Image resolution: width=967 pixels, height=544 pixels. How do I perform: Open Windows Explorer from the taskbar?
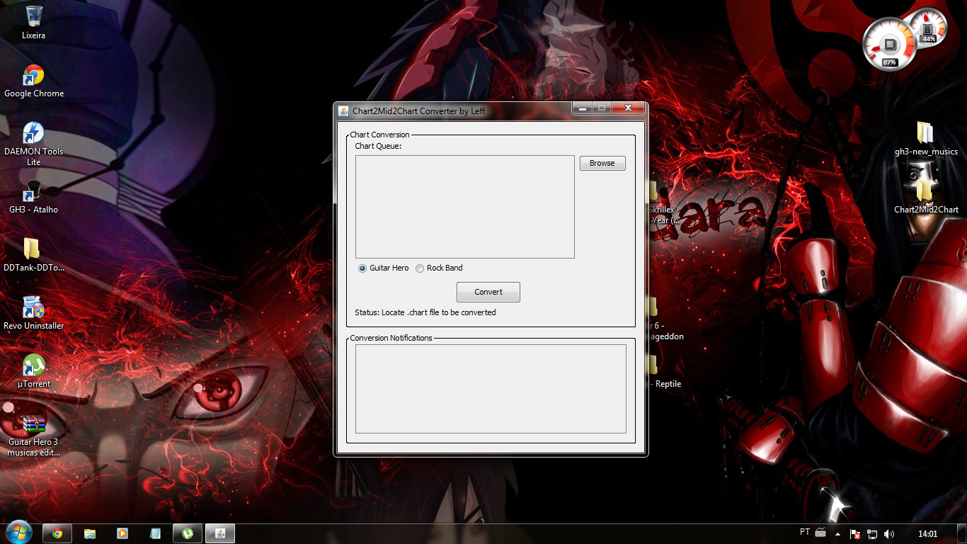point(90,533)
